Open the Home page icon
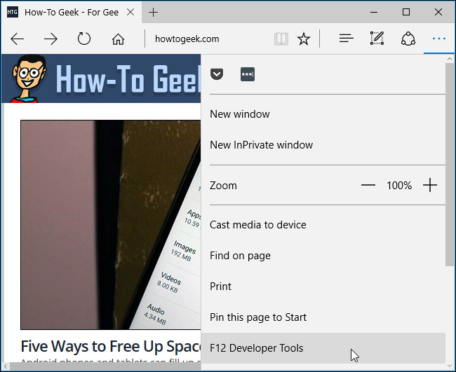Image resolution: width=456 pixels, height=372 pixels. point(118,39)
